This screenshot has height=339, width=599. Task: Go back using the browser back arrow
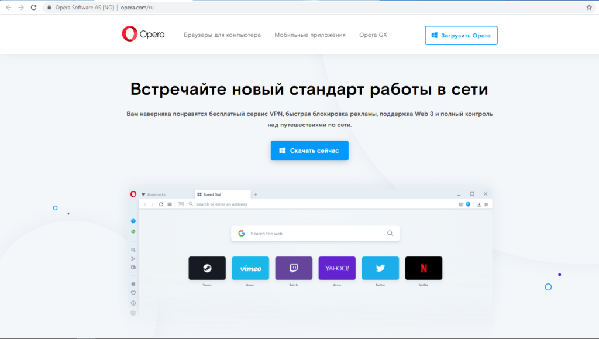8,7
